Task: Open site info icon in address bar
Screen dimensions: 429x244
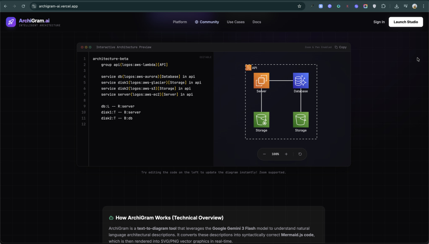Action: 34,6
